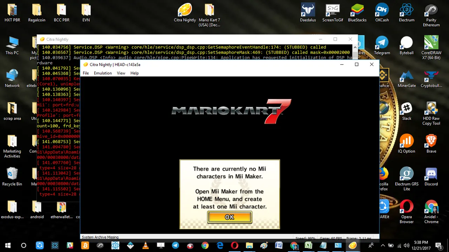Image resolution: width=449 pixels, height=252 pixels.
Task: Minimize the Citra Nightly HEAD-c143a5a window
Action: [x=342, y=64]
